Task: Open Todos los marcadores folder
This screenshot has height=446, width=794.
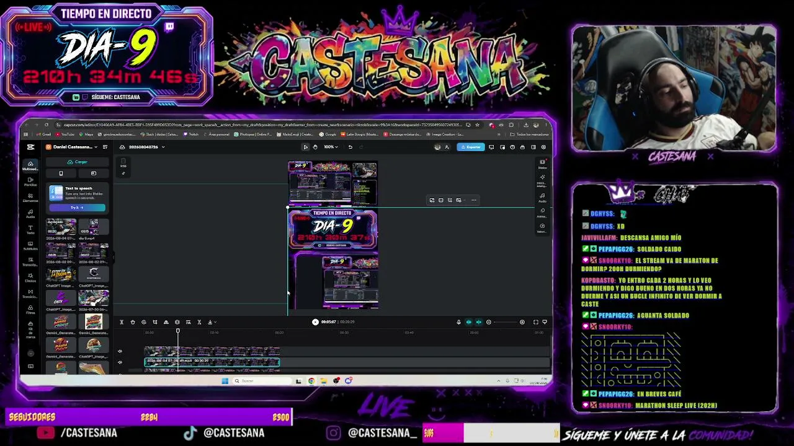Action: [x=529, y=134]
